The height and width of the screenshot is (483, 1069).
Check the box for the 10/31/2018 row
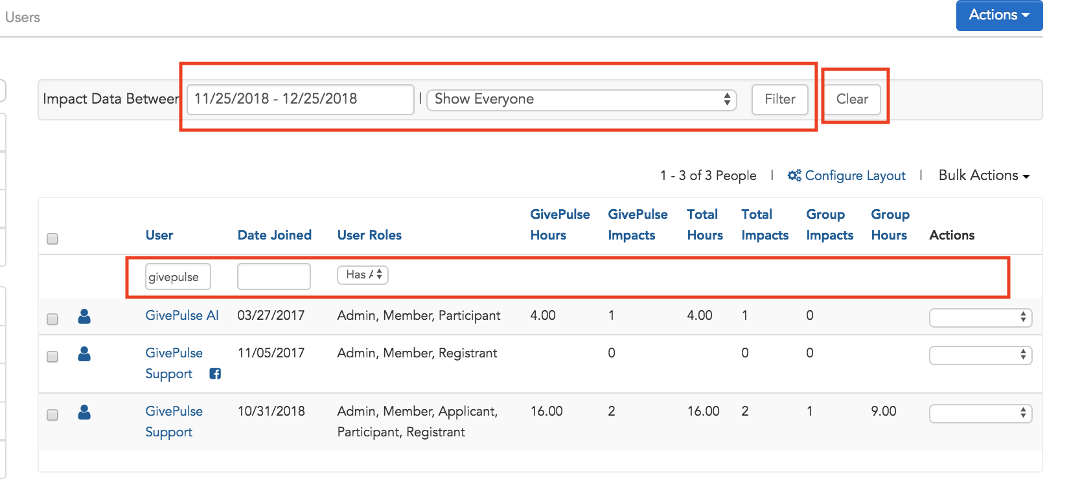coord(52,415)
